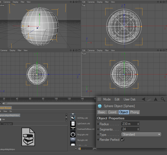Toggle the keyframe dot beside Render Perfect

[x=98, y=140]
